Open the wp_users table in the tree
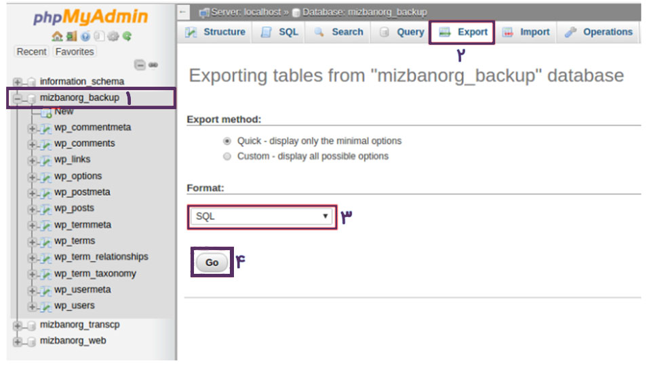Image resolution: width=651 pixels, height=366 pixels. tap(75, 306)
